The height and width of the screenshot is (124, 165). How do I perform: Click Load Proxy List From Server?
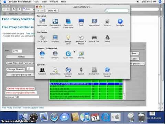[21, 63]
